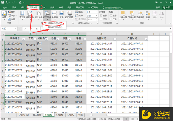This screenshot has width=173, height=121.
Task: Switch to Sheet3 (2) sheet tab
Action: 24,115
